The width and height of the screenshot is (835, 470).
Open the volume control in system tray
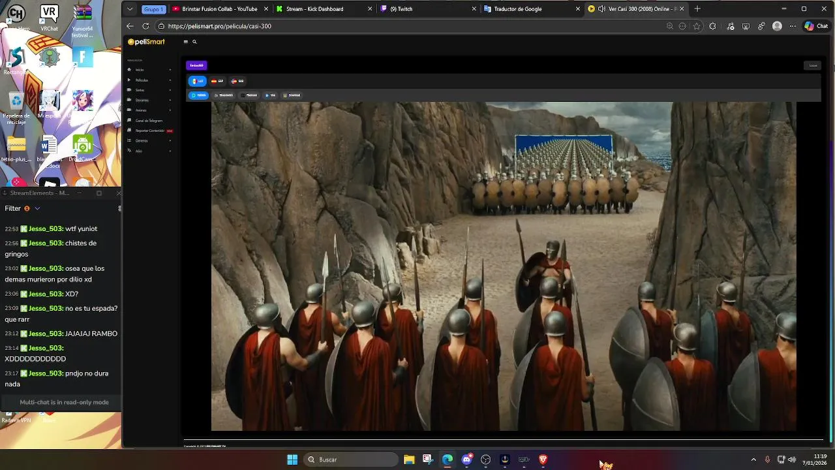pyautogui.click(x=792, y=460)
